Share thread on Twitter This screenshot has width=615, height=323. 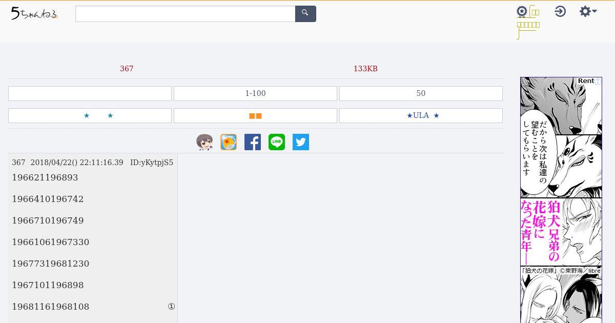click(301, 142)
